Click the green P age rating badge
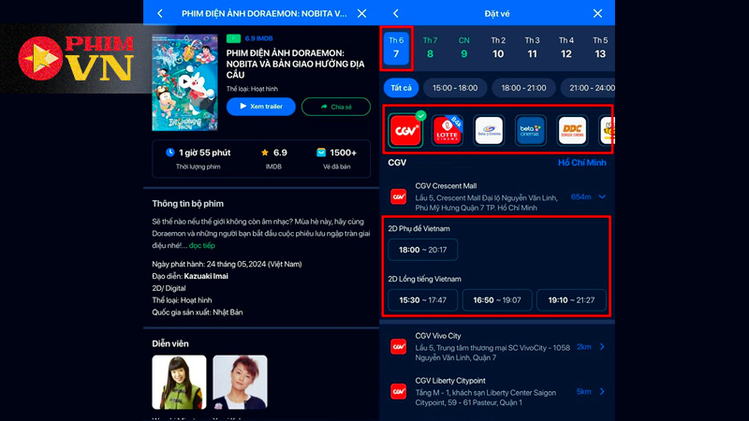This screenshot has width=749, height=421. pyautogui.click(x=233, y=38)
